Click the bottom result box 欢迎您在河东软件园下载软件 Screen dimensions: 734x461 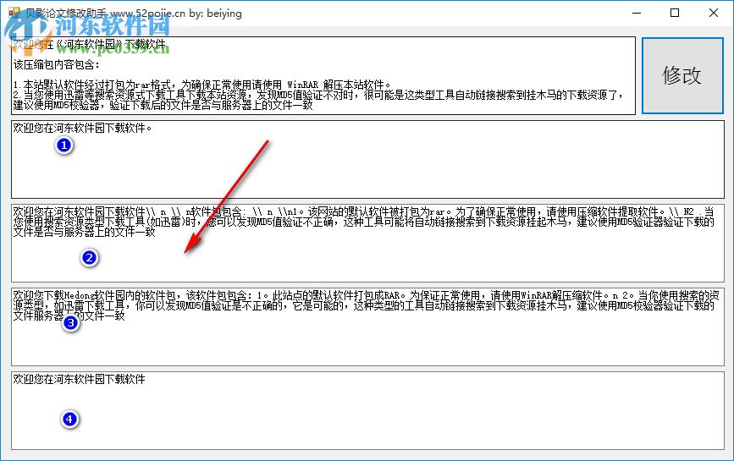click(x=367, y=410)
